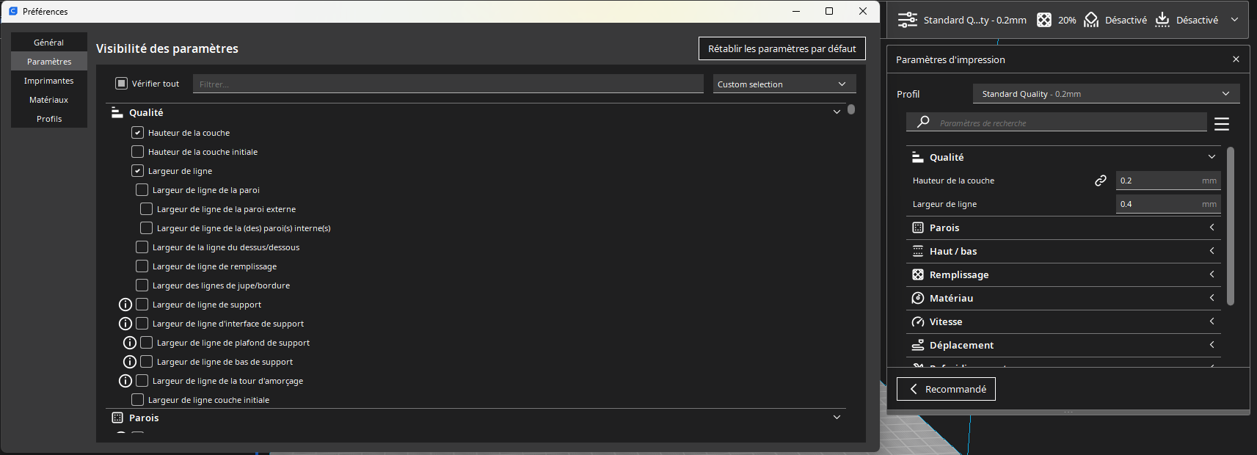This screenshot has width=1257, height=455.
Task: Check Largeur de ligne couche initiale
Action: 137,400
